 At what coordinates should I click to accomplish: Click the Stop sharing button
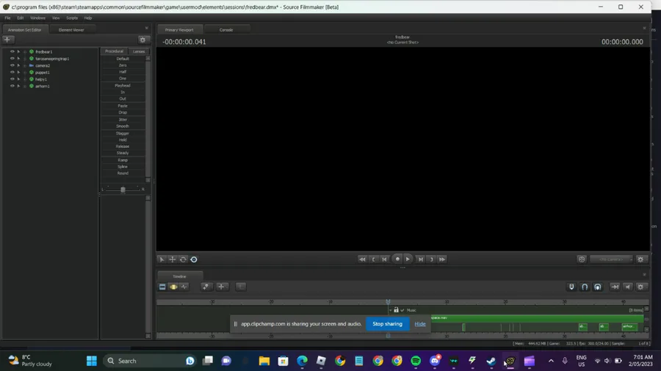[387, 324]
